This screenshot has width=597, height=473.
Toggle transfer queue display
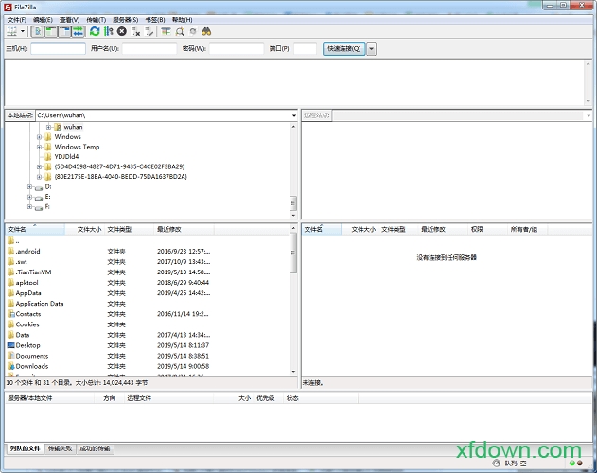[x=78, y=31]
